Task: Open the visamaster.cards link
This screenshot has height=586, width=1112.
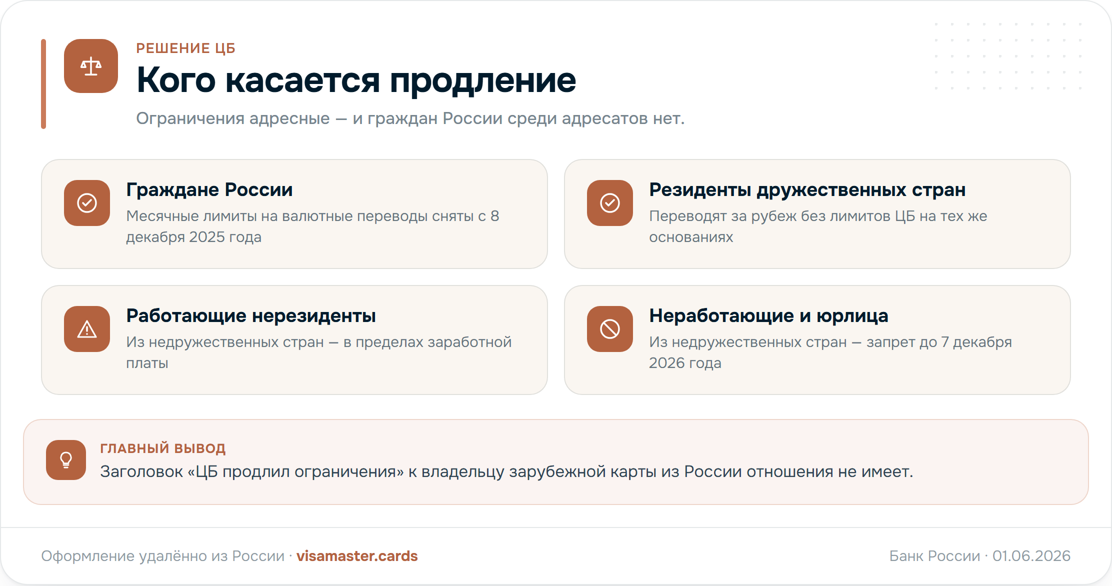Action: [x=357, y=556]
